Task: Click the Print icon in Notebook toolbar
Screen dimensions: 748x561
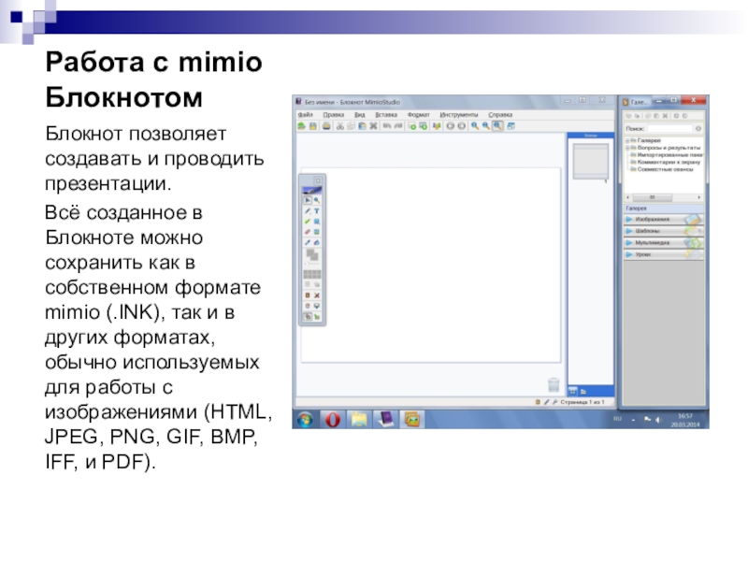Action: 326,126
